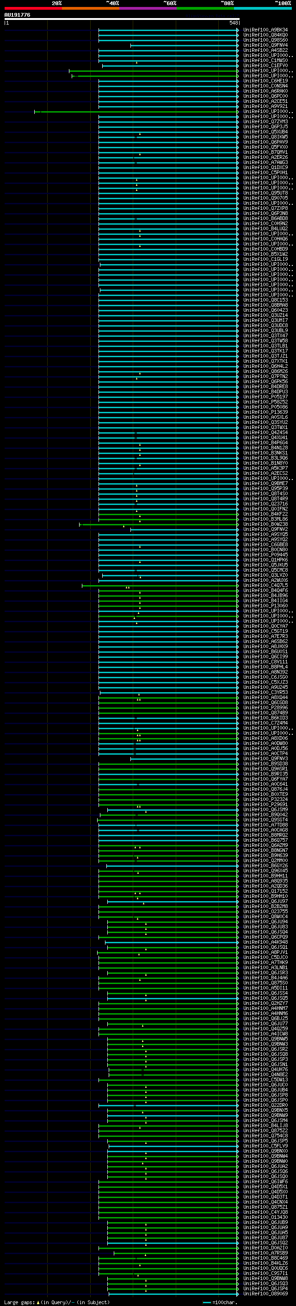The width and height of the screenshot is (296, 1306).
Task: Select hit label UniRef100_Q7ZVM3
Action: 265,122
